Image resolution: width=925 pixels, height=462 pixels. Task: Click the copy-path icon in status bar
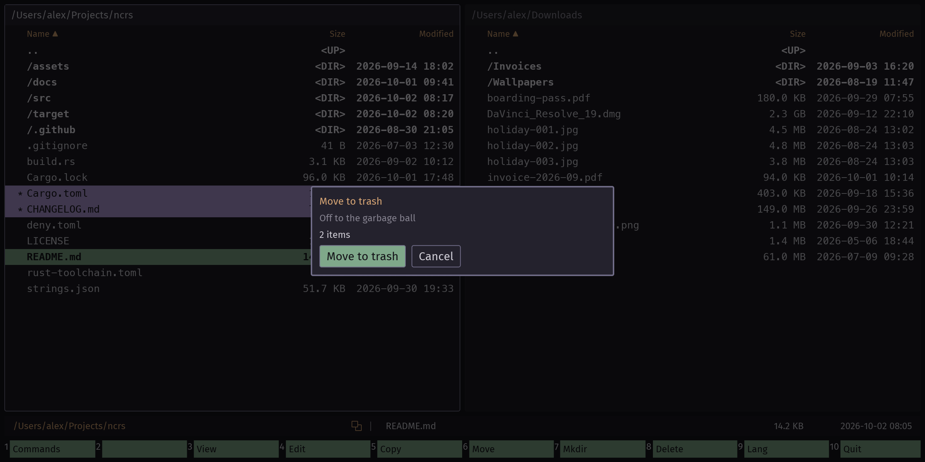click(357, 426)
